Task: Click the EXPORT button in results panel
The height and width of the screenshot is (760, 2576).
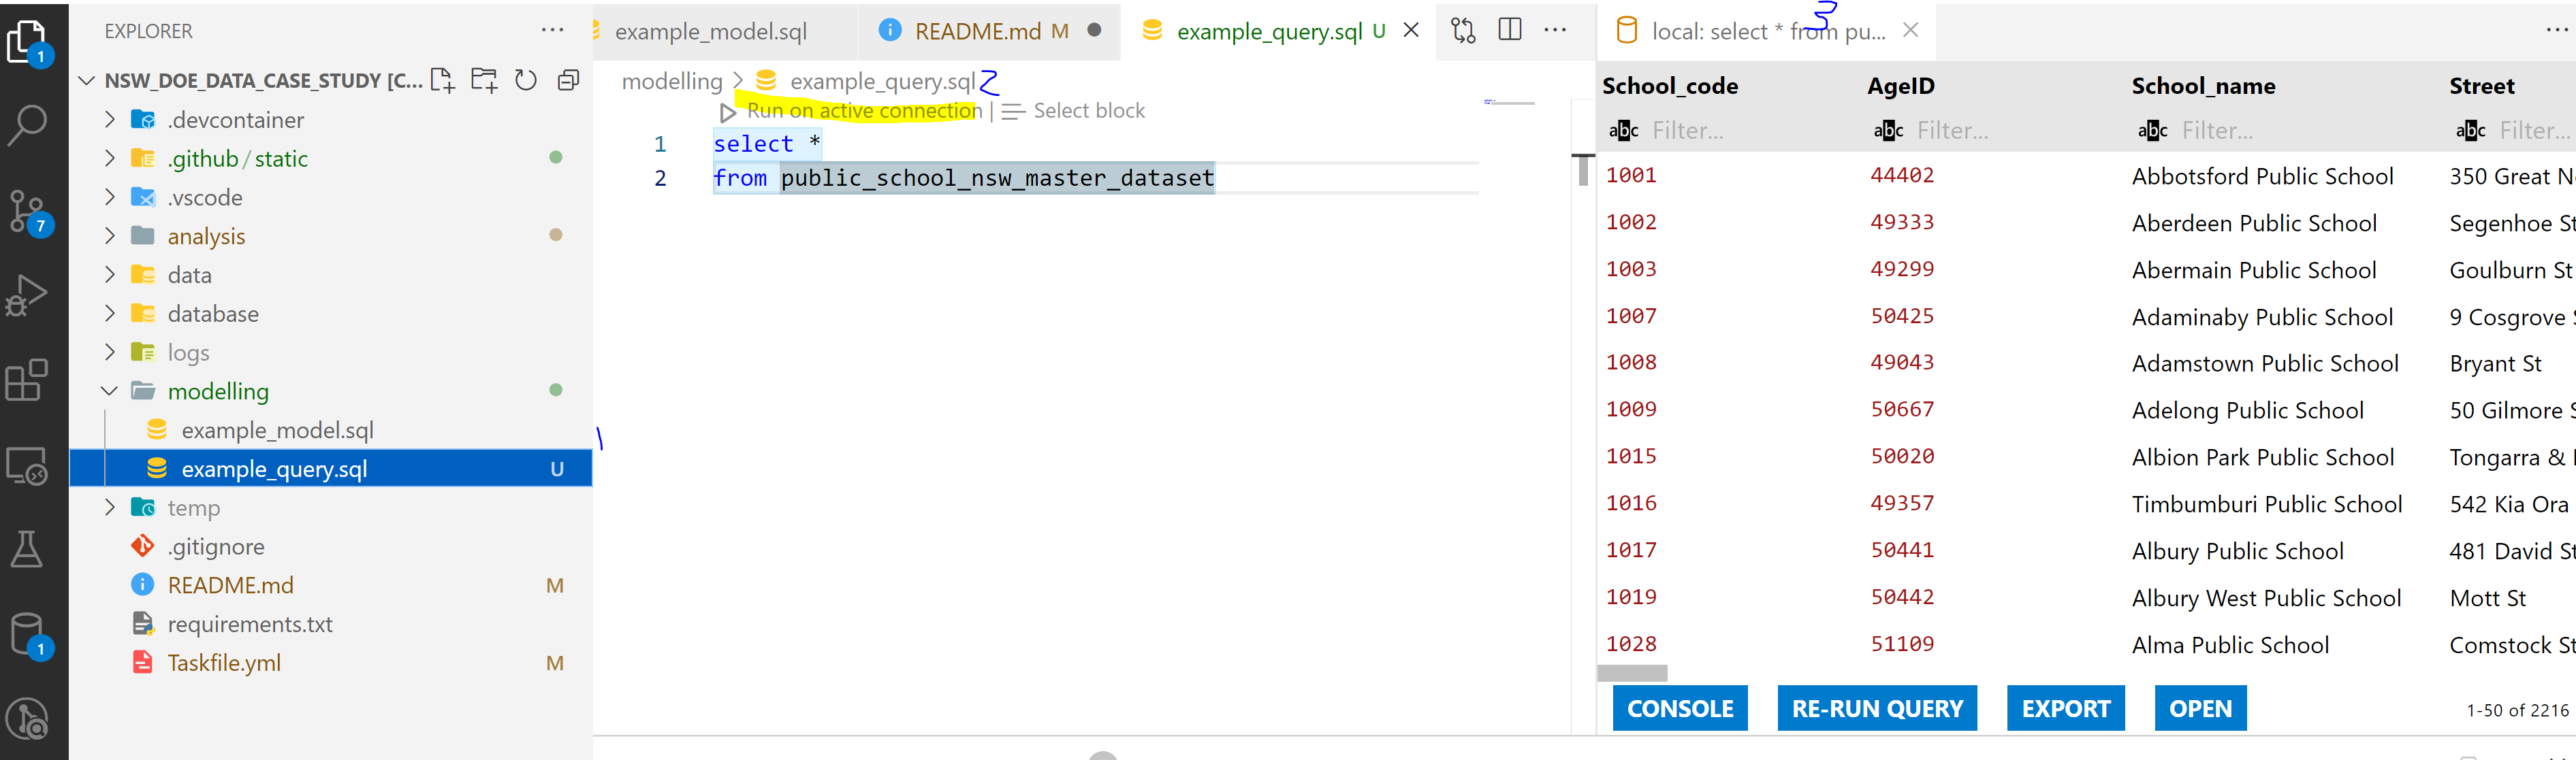Action: coord(2065,708)
